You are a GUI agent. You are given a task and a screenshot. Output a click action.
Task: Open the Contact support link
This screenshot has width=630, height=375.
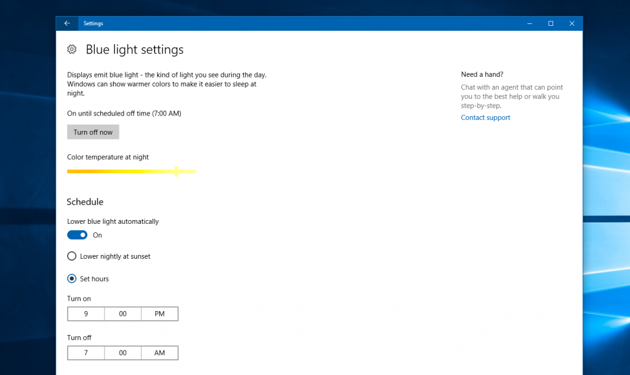pos(485,117)
